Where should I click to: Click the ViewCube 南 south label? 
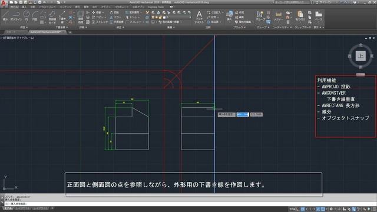(361, 67)
